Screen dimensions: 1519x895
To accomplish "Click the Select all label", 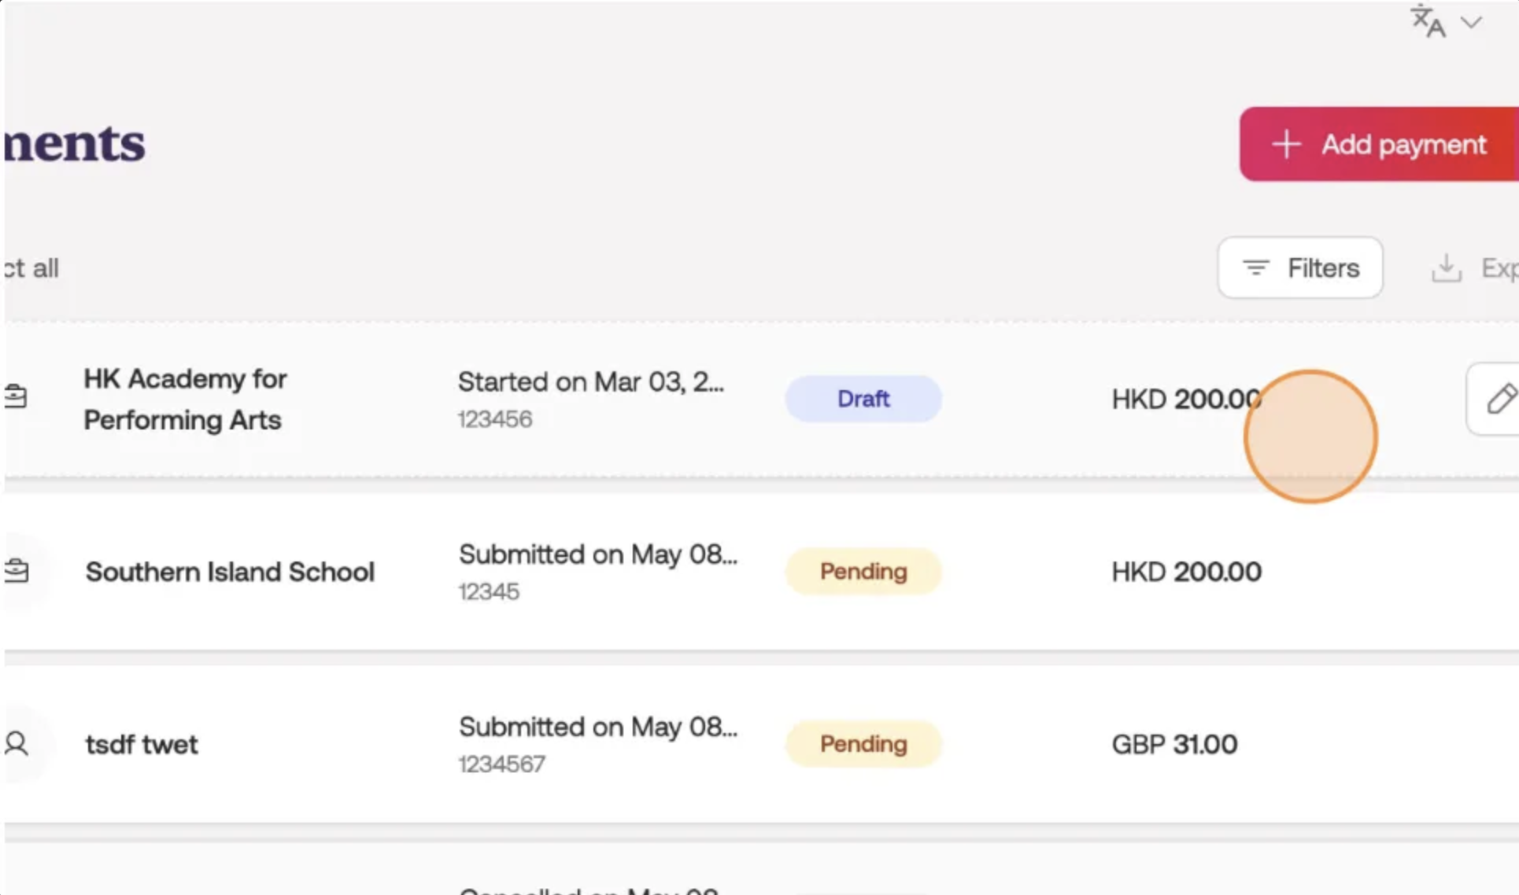I will pos(31,268).
